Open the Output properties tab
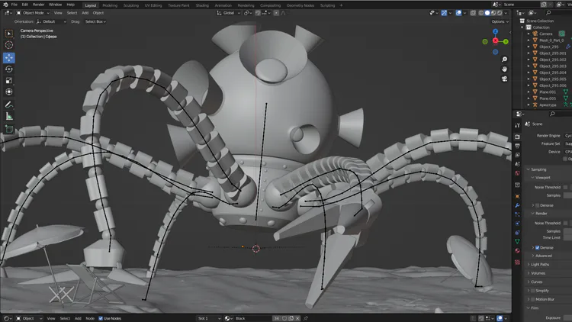Viewport: 572px width, 322px height. 517,146
